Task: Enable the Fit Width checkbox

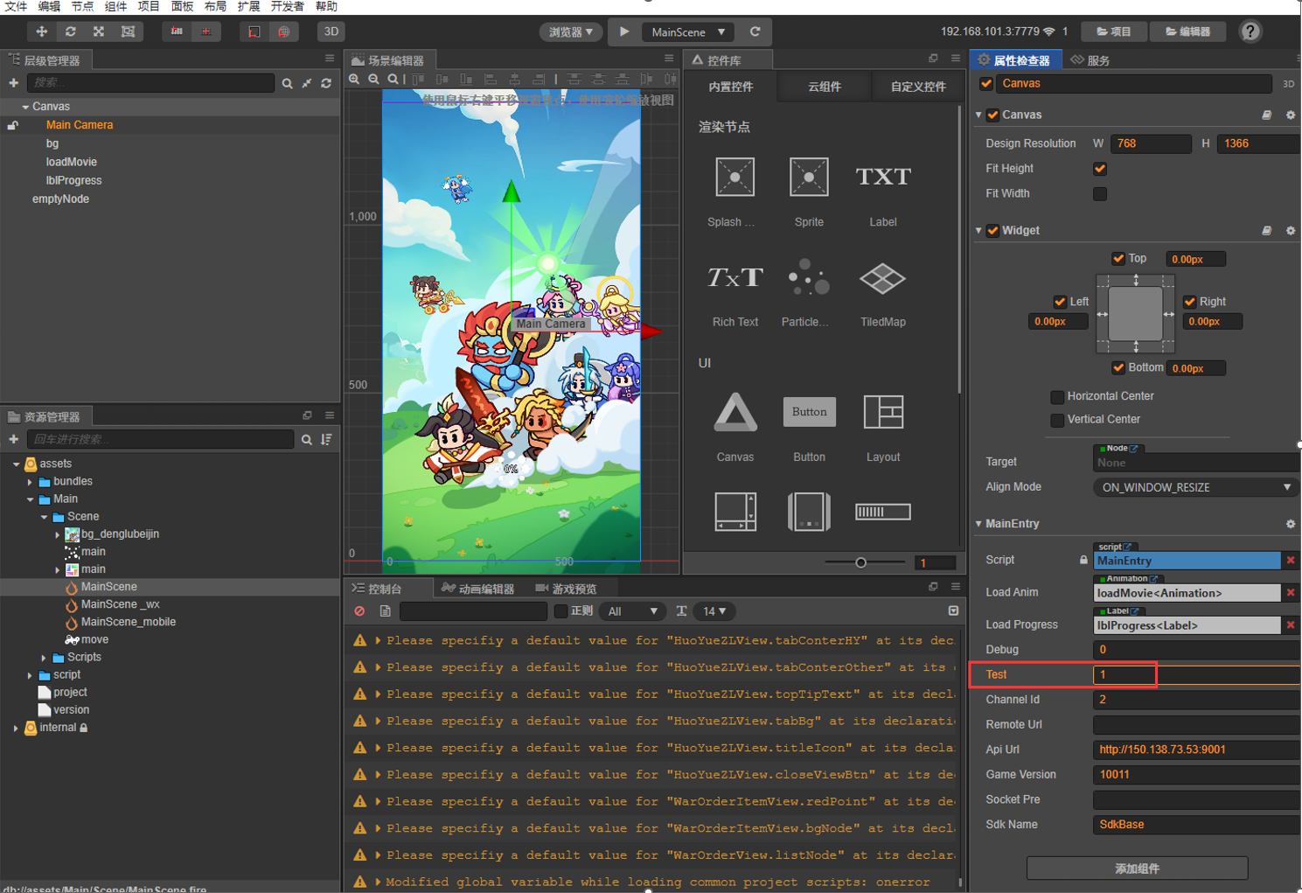Action: point(1100,193)
